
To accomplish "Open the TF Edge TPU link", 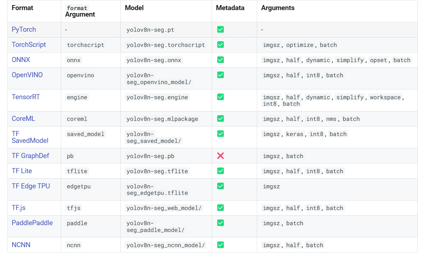I will tap(31, 186).
